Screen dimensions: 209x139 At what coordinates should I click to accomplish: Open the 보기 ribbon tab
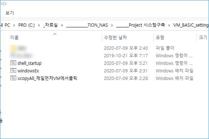click(10, 13)
